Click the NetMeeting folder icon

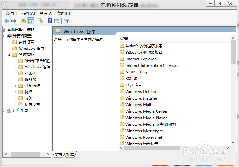pos(122,72)
